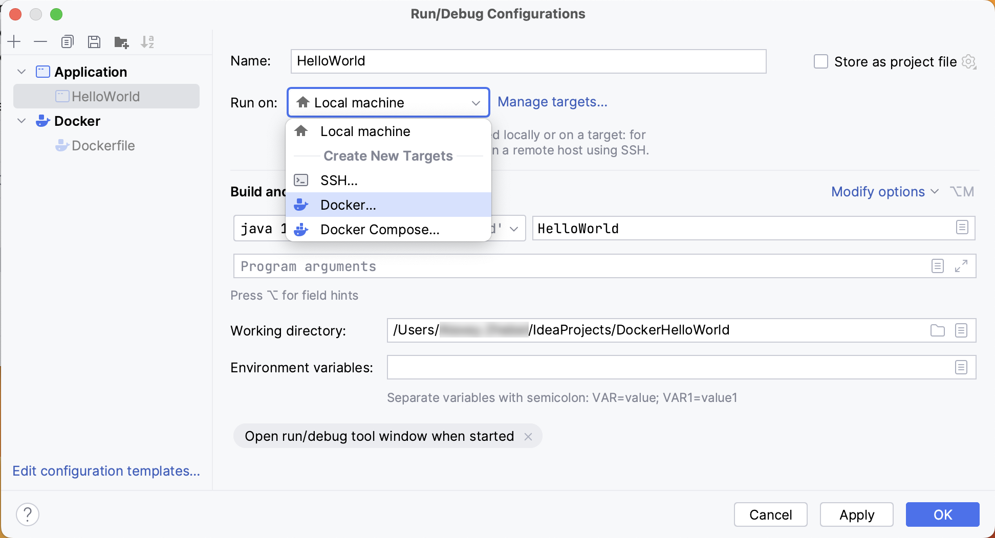Choose SSH as new target

[x=339, y=180]
